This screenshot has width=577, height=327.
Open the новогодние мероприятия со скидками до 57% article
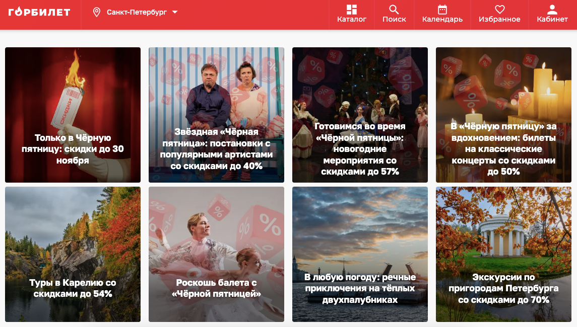360,114
